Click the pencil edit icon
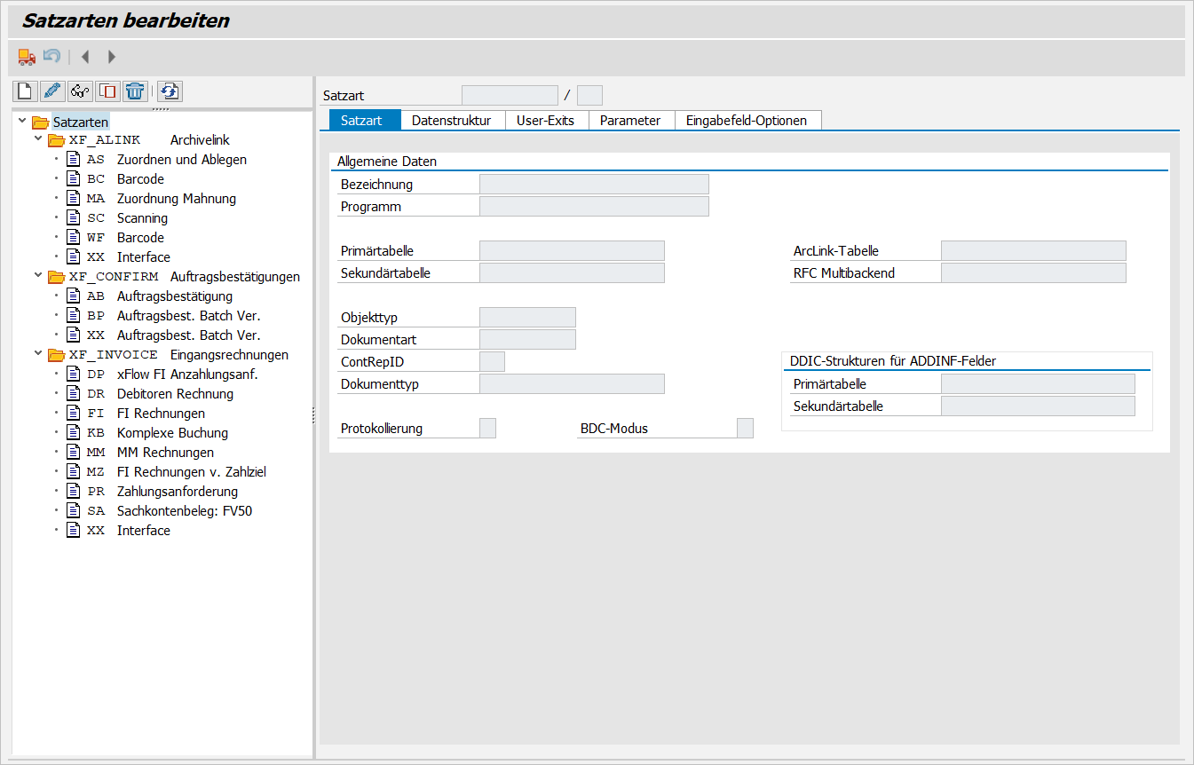The width and height of the screenshot is (1194, 765). (52, 91)
